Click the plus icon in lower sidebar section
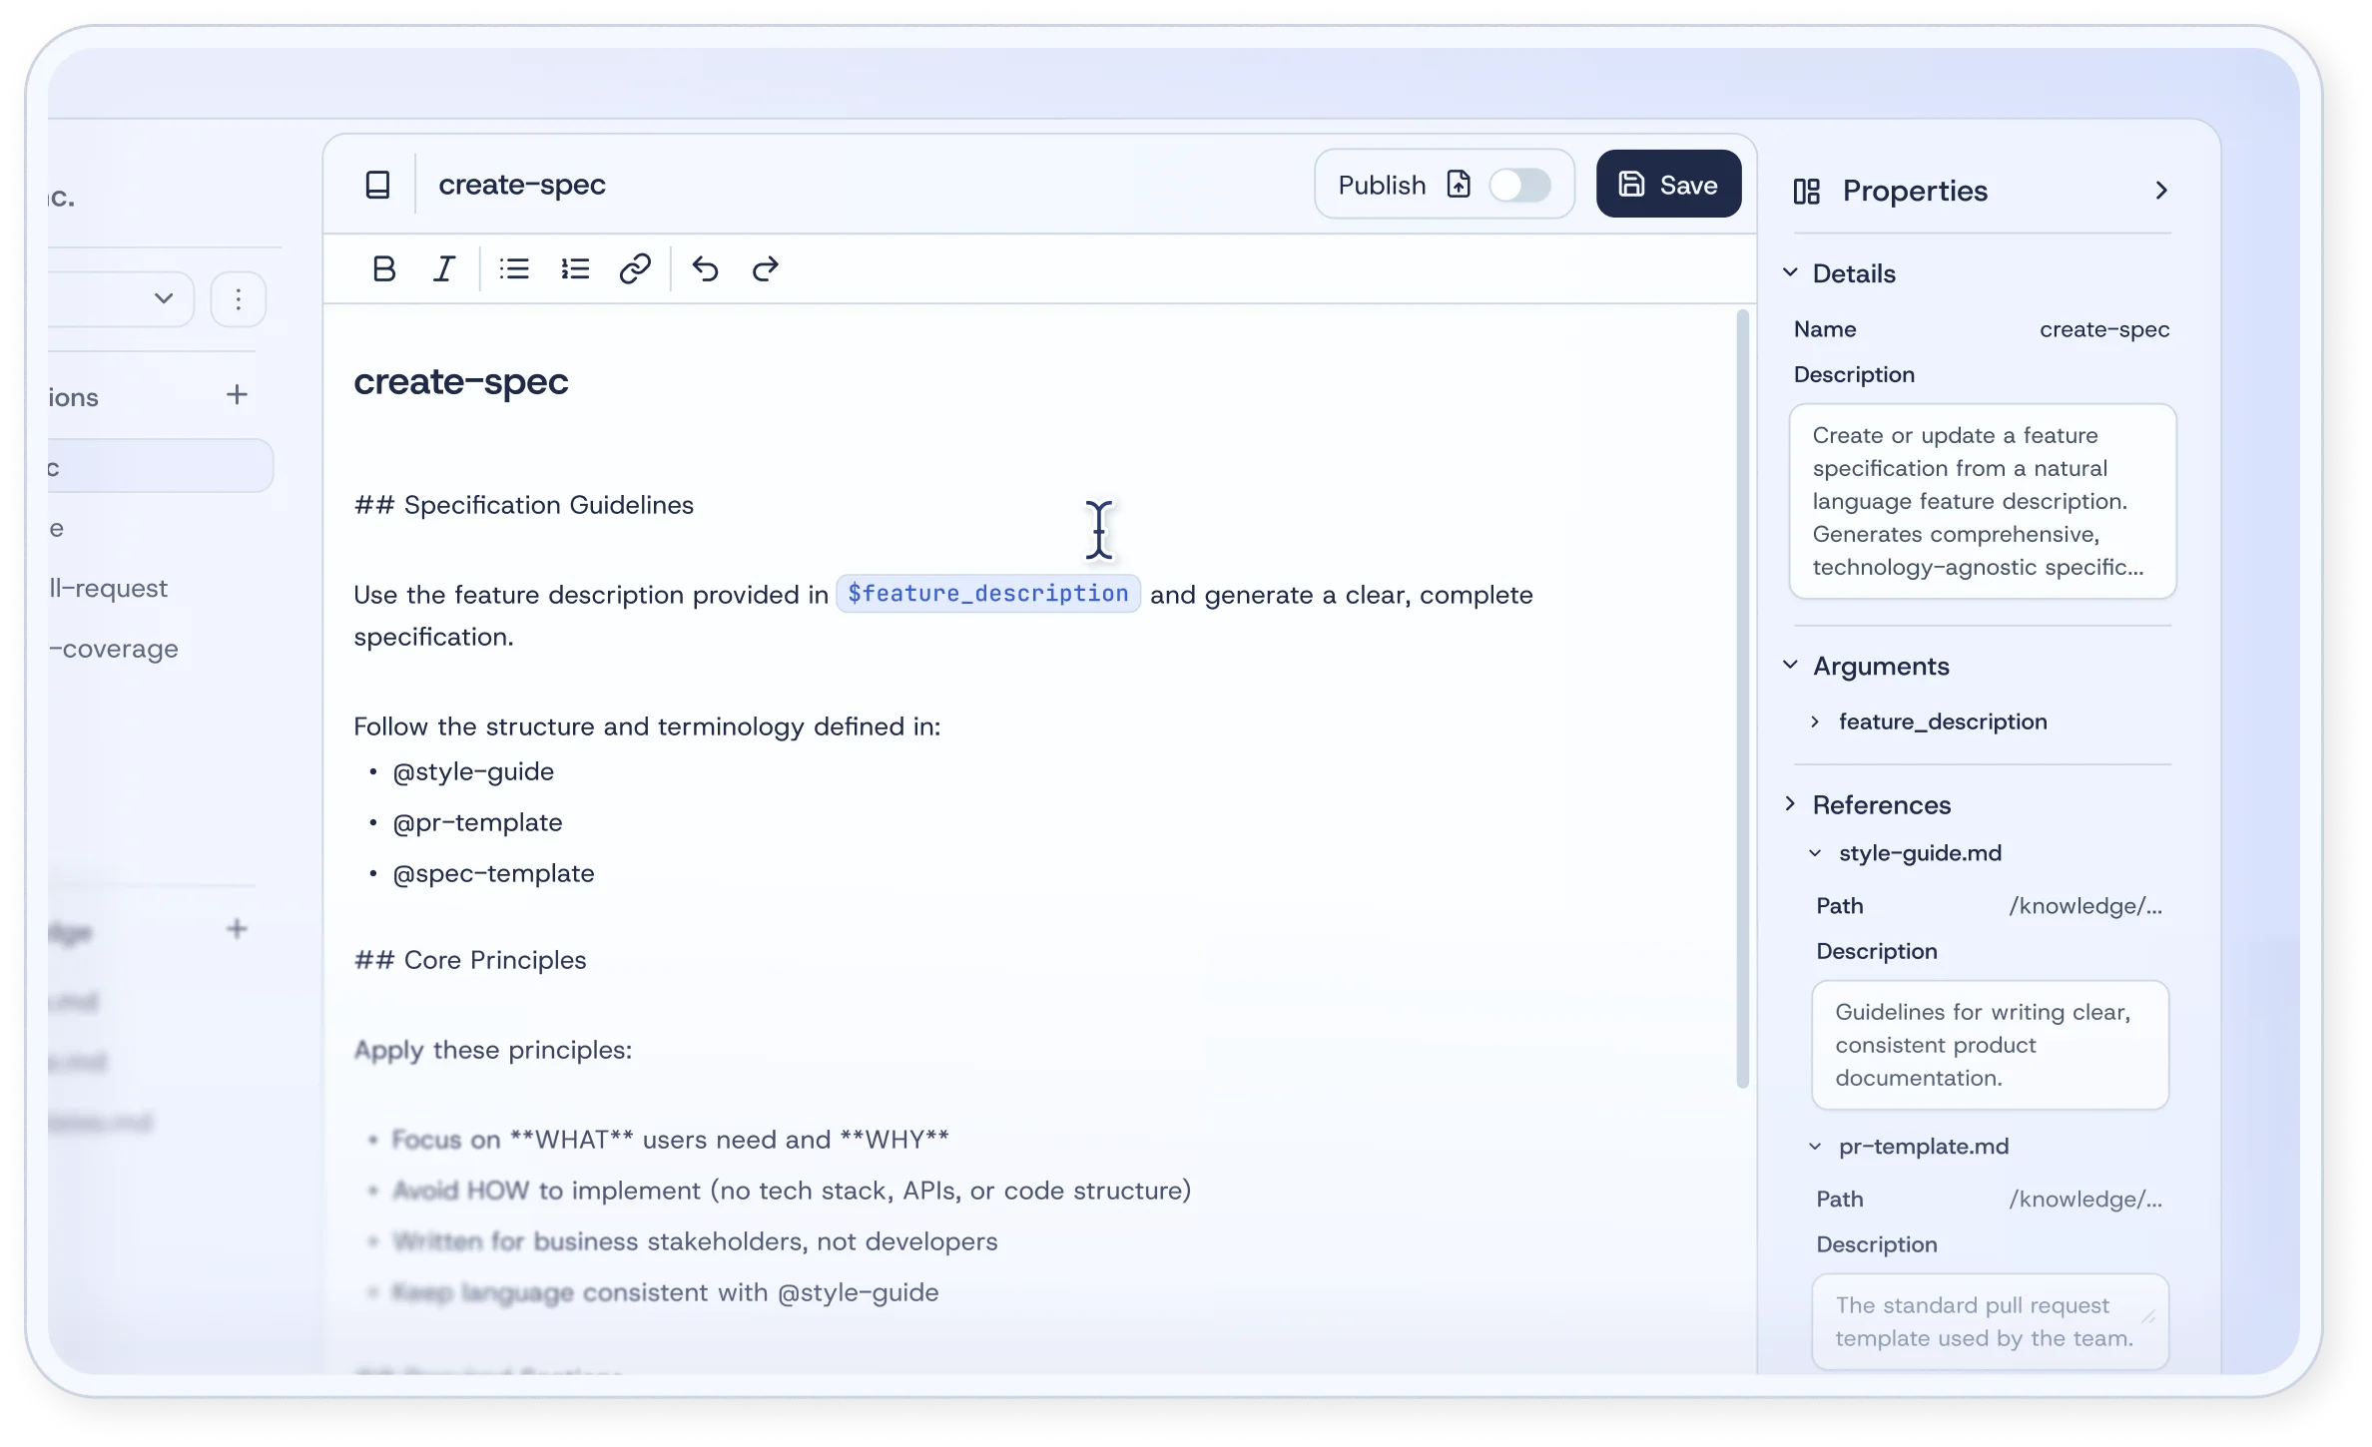The width and height of the screenshot is (2372, 1447). point(237,928)
